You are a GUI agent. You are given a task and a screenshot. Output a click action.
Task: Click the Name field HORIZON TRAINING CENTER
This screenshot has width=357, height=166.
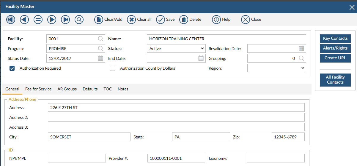coord(227,39)
